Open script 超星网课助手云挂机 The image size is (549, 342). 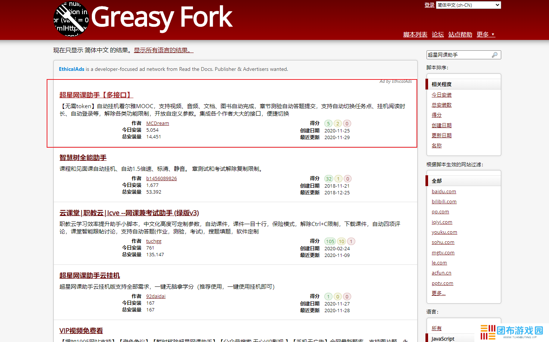pos(90,275)
